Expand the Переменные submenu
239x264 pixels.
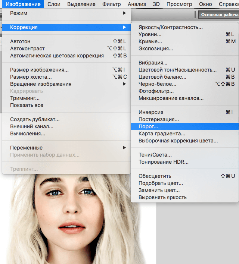click(x=66, y=148)
